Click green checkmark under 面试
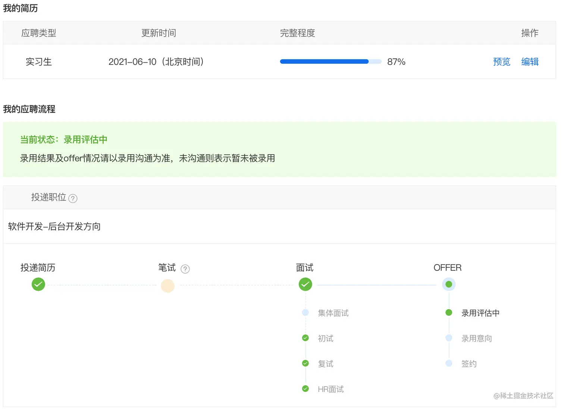This screenshot has height=410, width=564. [x=305, y=284]
